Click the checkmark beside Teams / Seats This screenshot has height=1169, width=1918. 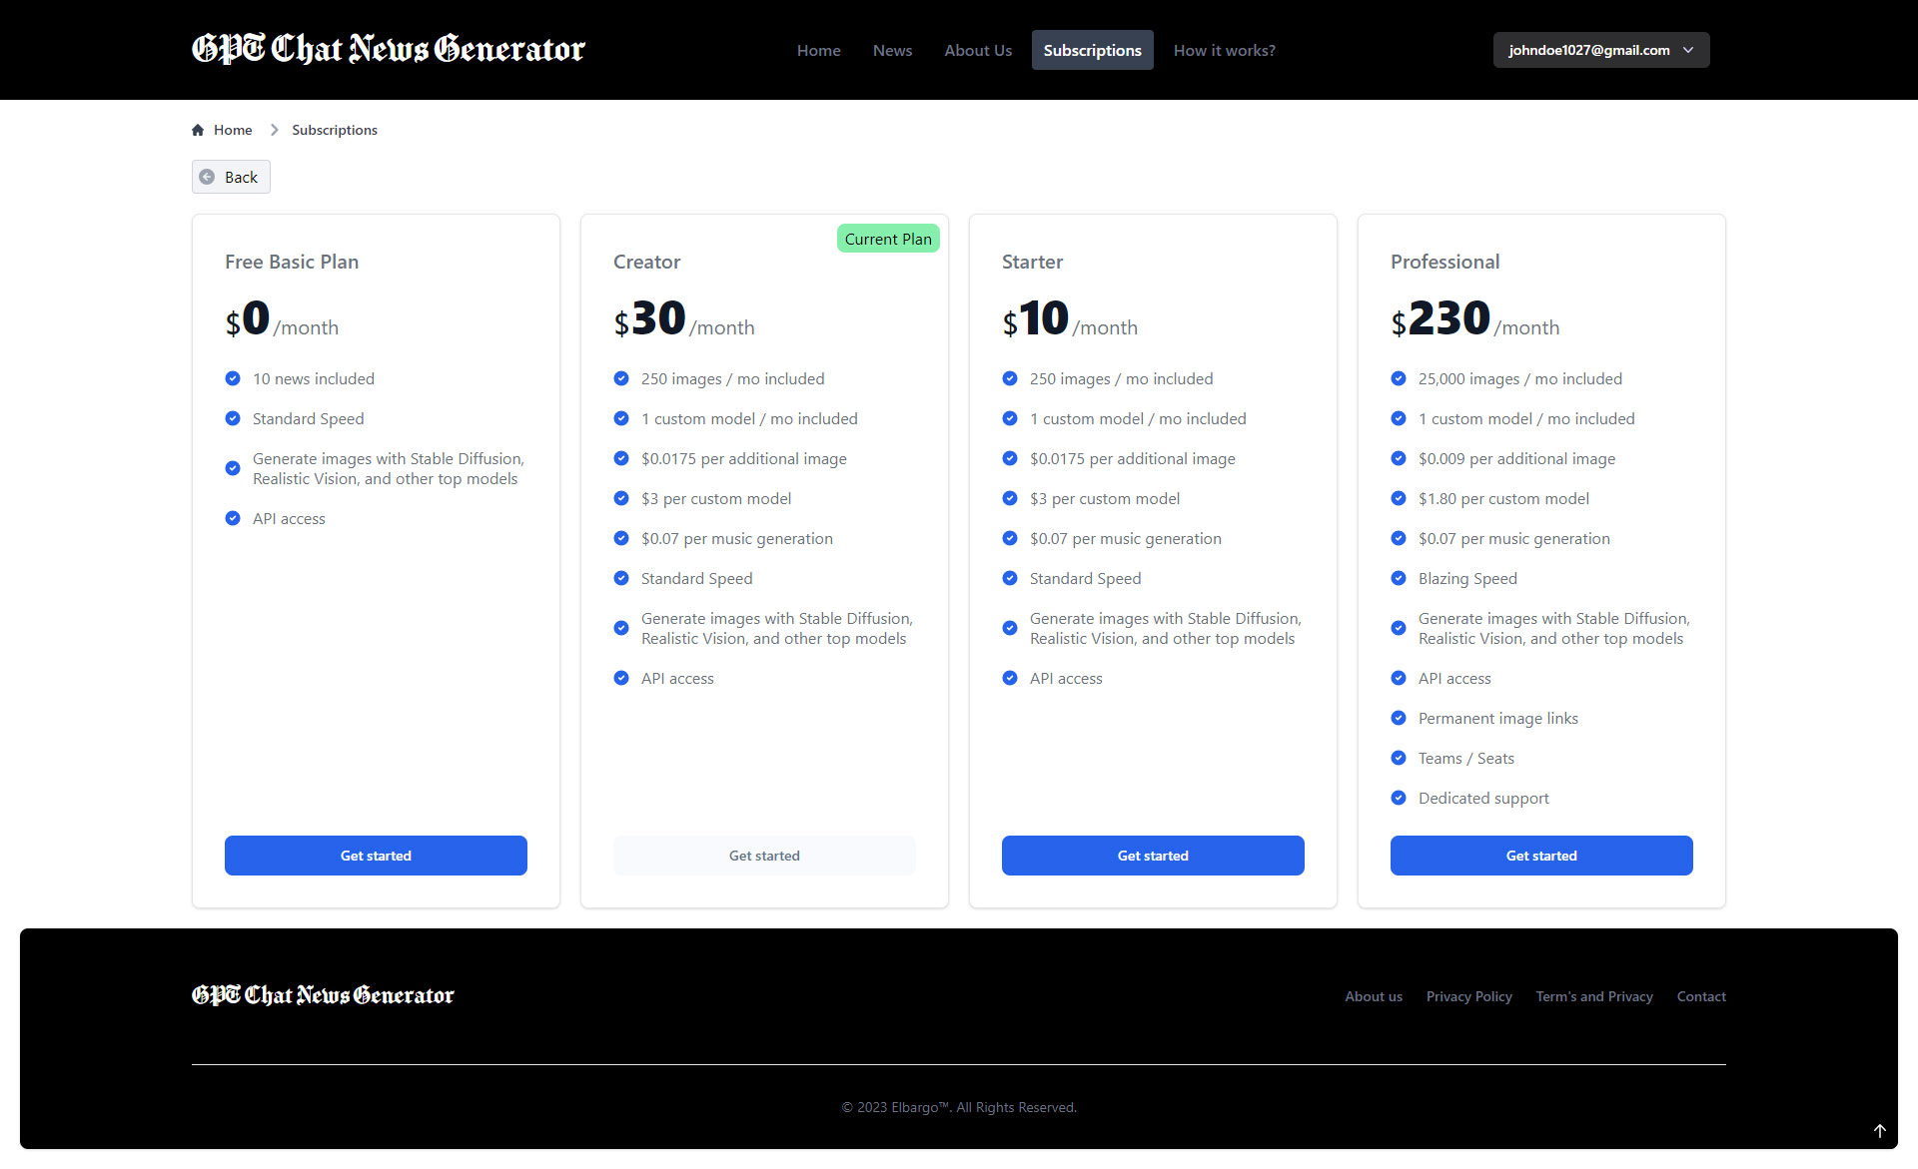[1399, 758]
